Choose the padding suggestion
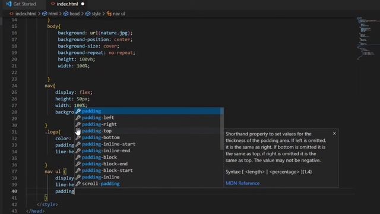Screen dimensions: 380x214 pos(148,111)
